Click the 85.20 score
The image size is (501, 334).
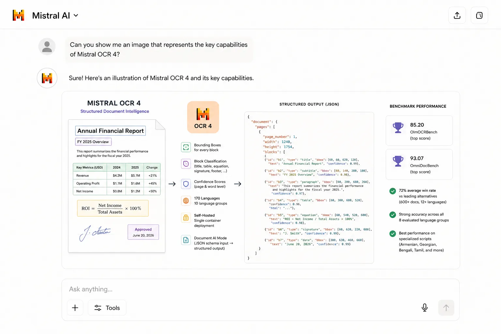[x=417, y=125]
